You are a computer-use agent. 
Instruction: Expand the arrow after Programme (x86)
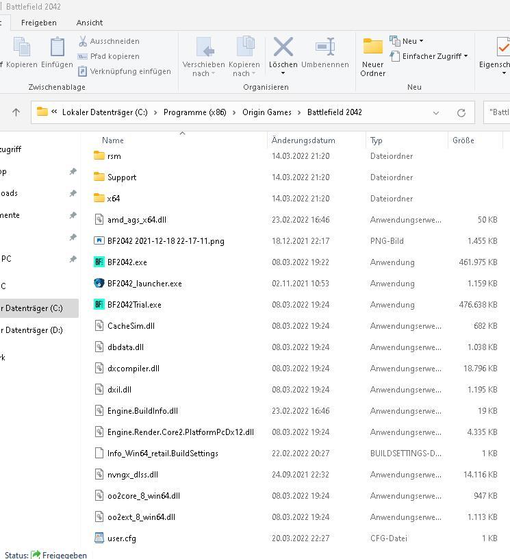234,112
